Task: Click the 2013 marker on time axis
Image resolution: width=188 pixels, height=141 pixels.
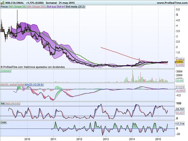Action: 106,139
